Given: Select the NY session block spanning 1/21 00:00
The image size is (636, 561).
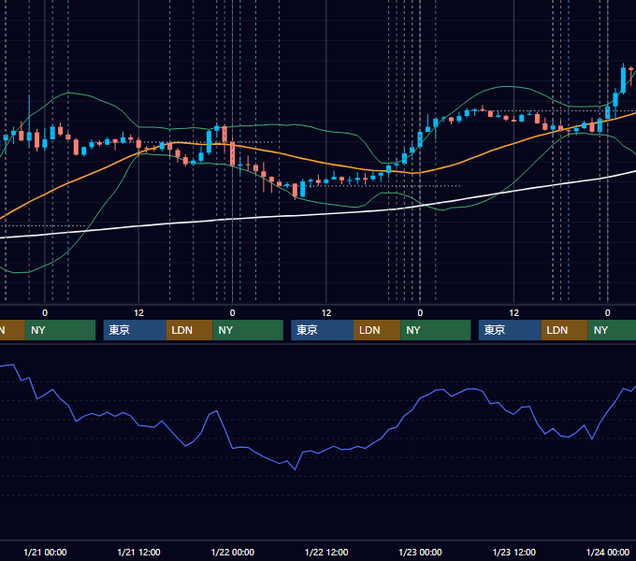Looking at the screenshot, I should click(x=60, y=330).
